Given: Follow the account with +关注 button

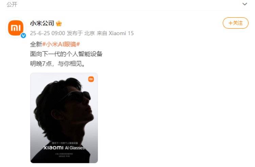Looking at the screenshot, I should (x=236, y=23).
